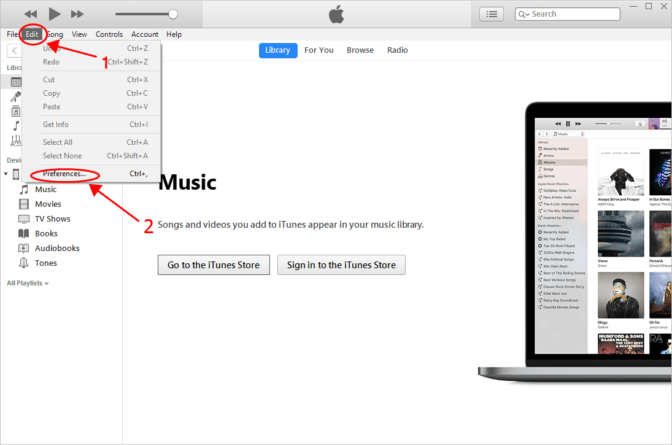This screenshot has width=672, height=445.
Task: Choose Copy from the Edit menu
Action: coord(91,93)
